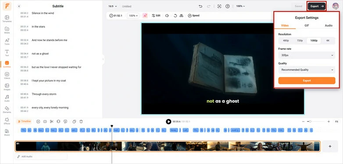Open the top bar 100% zoom dropdown
The height and width of the screenshot is (164, 343).
240,6
